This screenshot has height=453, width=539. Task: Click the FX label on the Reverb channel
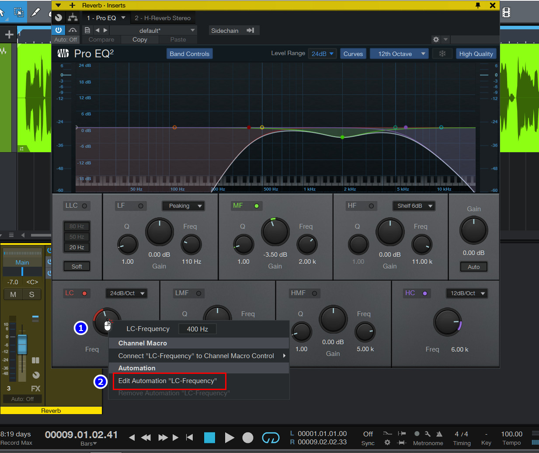35,388
